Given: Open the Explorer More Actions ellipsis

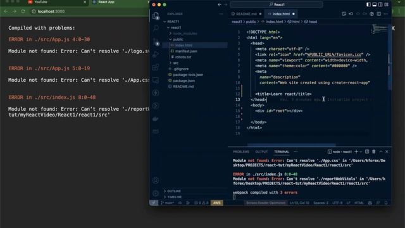Looking at the screenshot, I should 221,14.
